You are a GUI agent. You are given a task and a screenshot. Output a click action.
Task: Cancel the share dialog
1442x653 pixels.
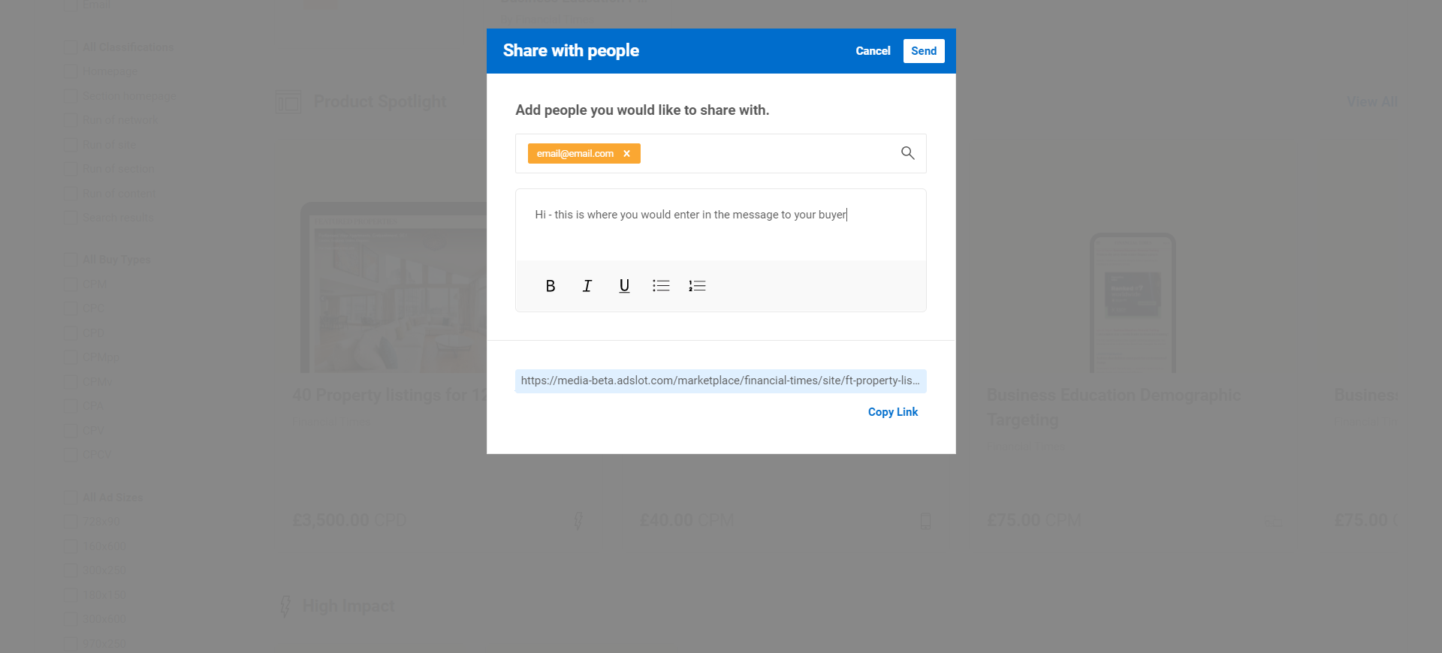click(873, 51)
